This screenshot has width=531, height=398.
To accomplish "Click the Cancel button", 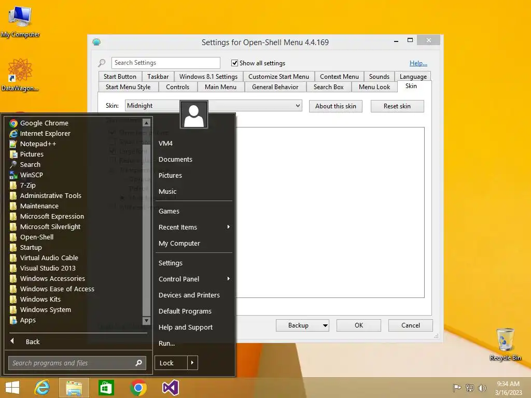I will [x=411, y=325].
